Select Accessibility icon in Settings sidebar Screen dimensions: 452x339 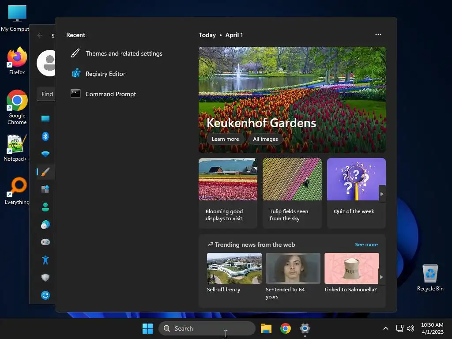click(x=45, y=260)
